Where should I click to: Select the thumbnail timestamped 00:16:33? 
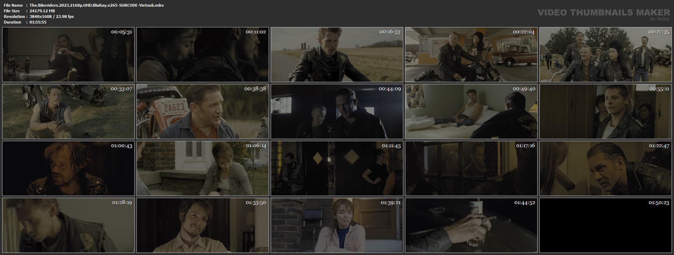pyautogui.click(x=337, y=55)
